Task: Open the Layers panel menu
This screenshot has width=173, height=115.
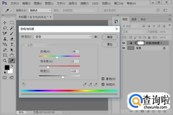Action: (x=170, y=19)
